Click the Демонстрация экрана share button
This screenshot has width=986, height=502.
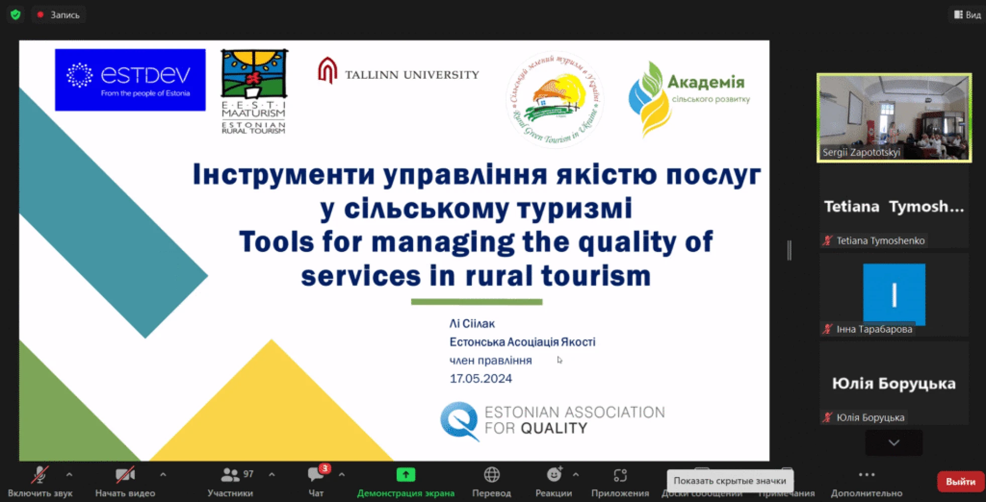tap(406, 481)
